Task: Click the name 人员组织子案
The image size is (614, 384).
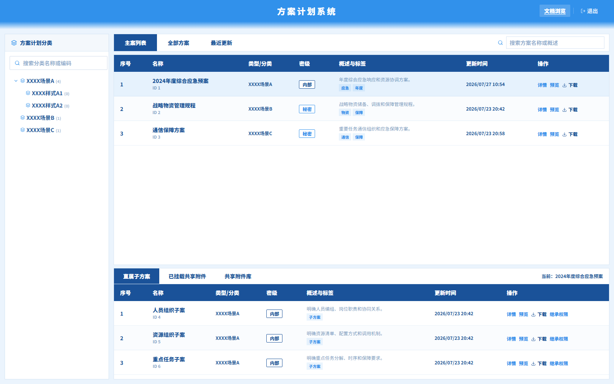Action: tap(169, 310)
